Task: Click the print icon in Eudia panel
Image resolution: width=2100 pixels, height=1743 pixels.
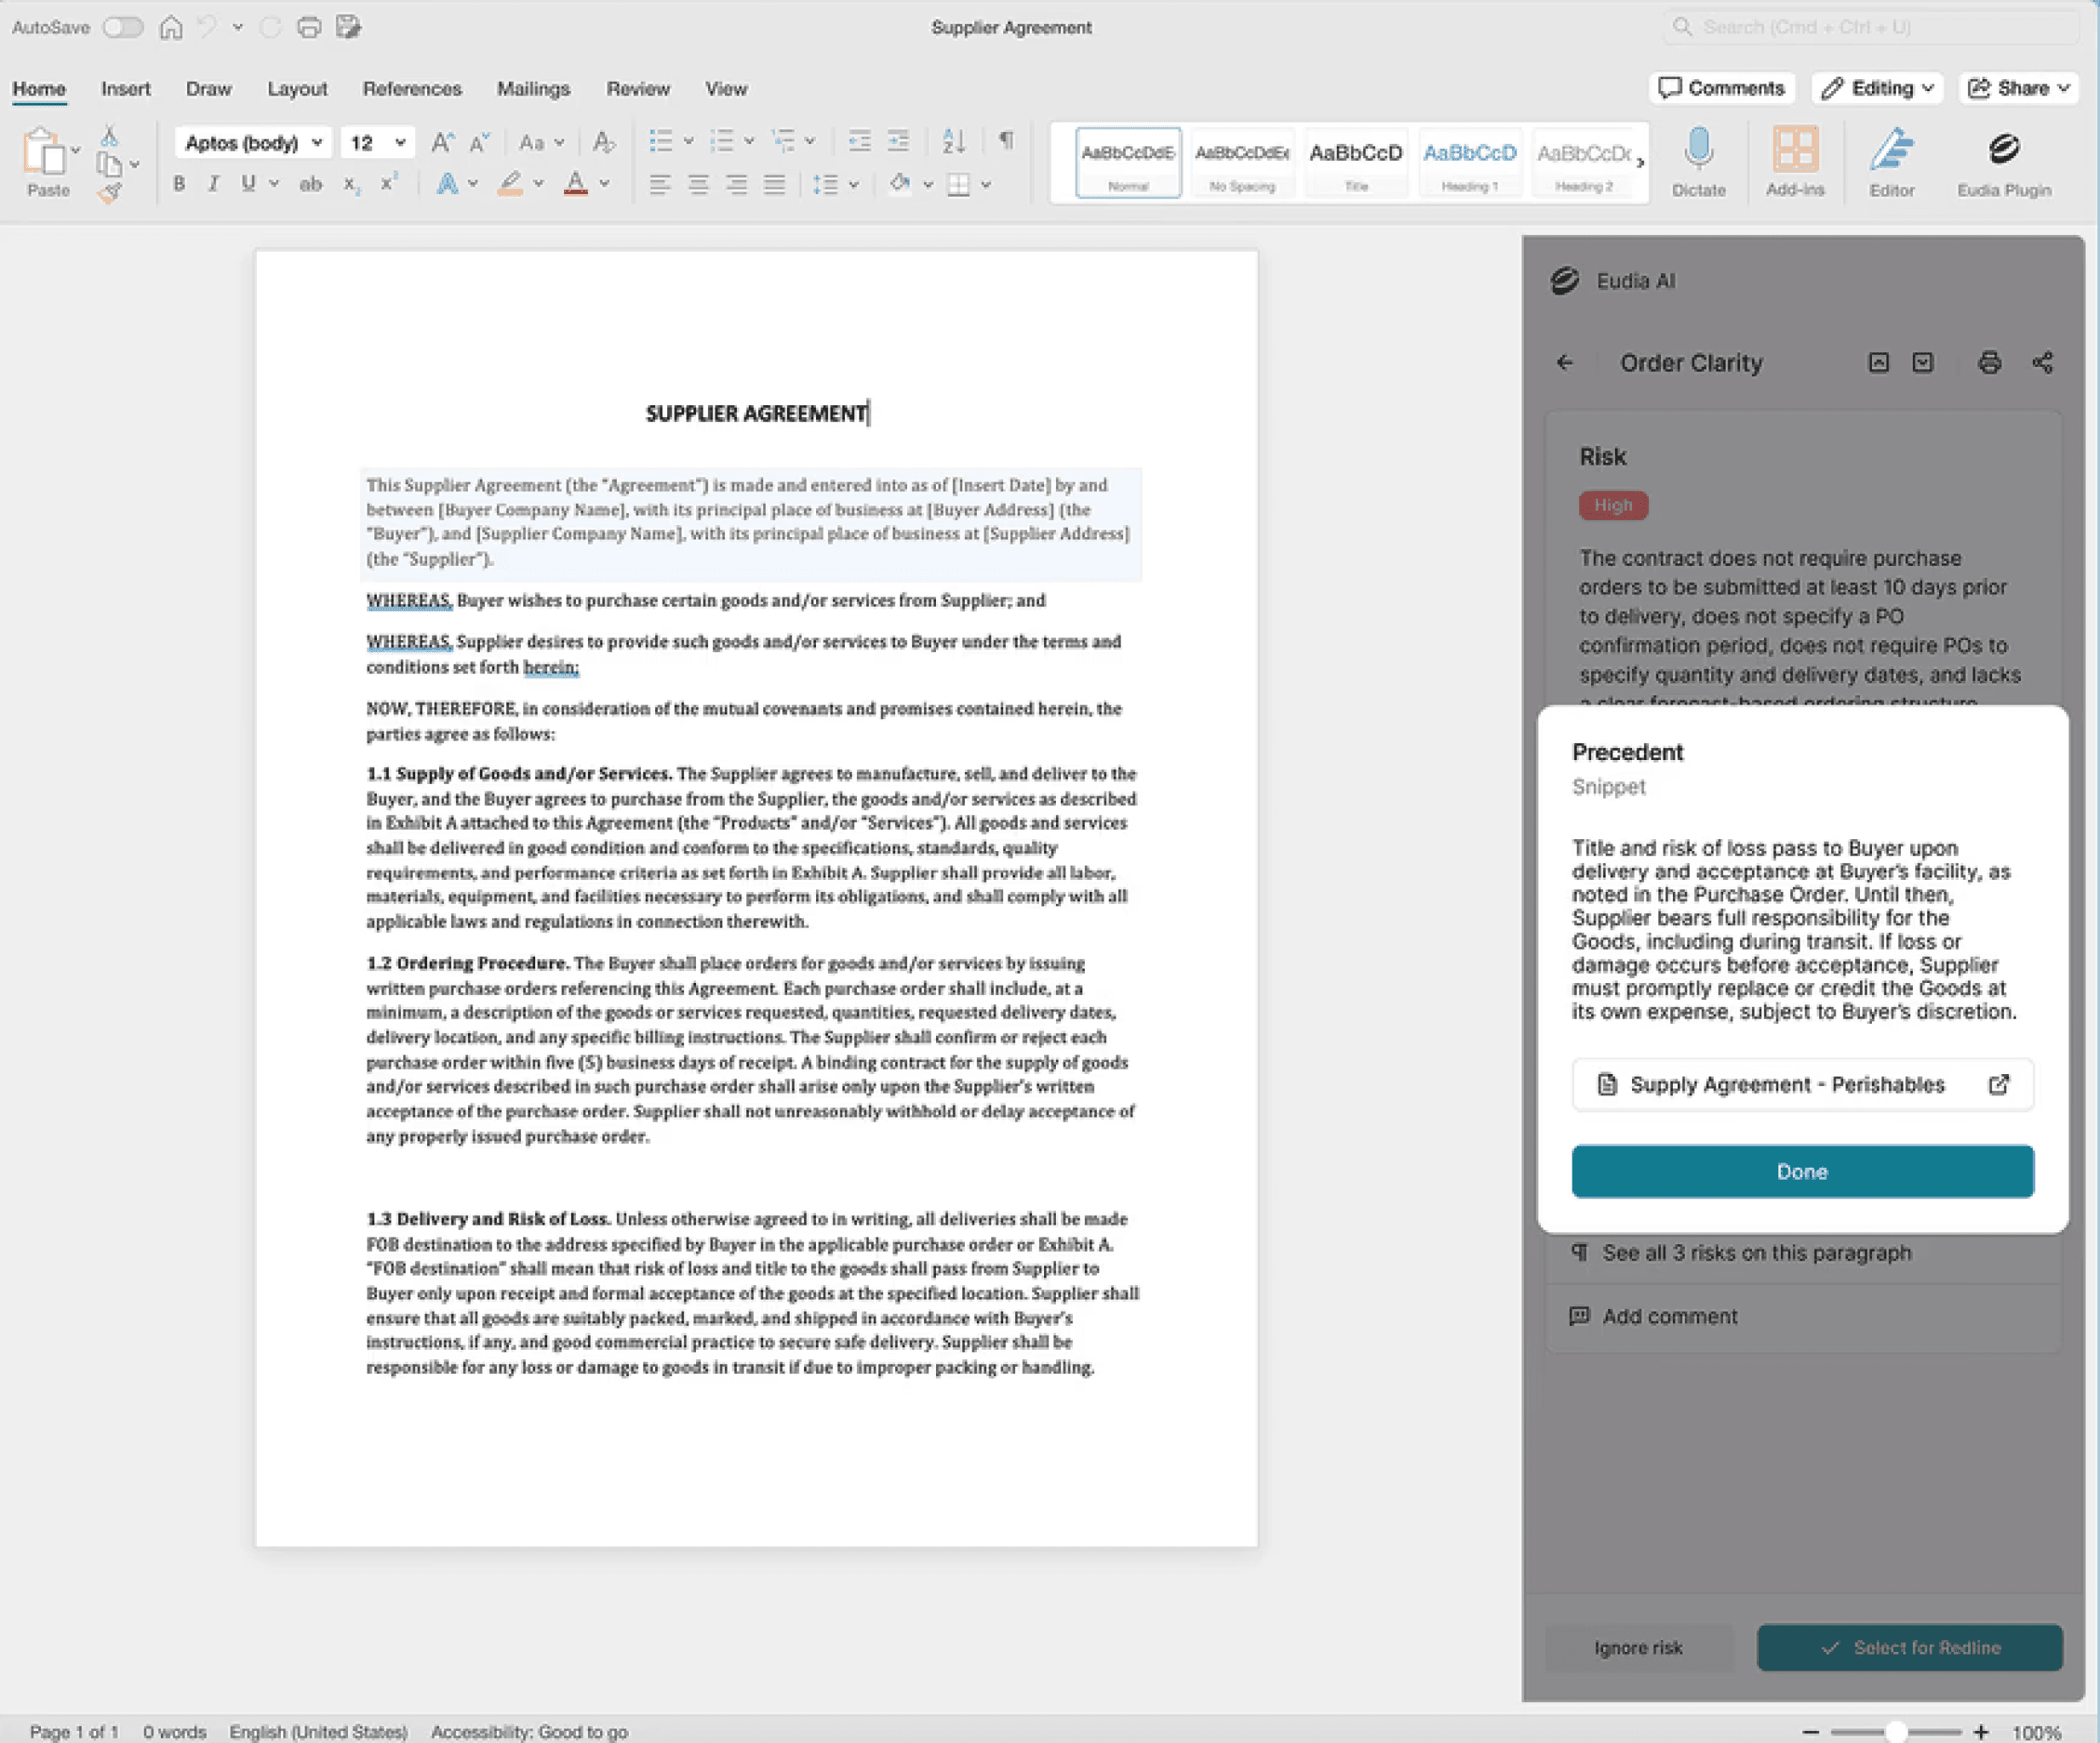Action: [x=1989, y=363]
